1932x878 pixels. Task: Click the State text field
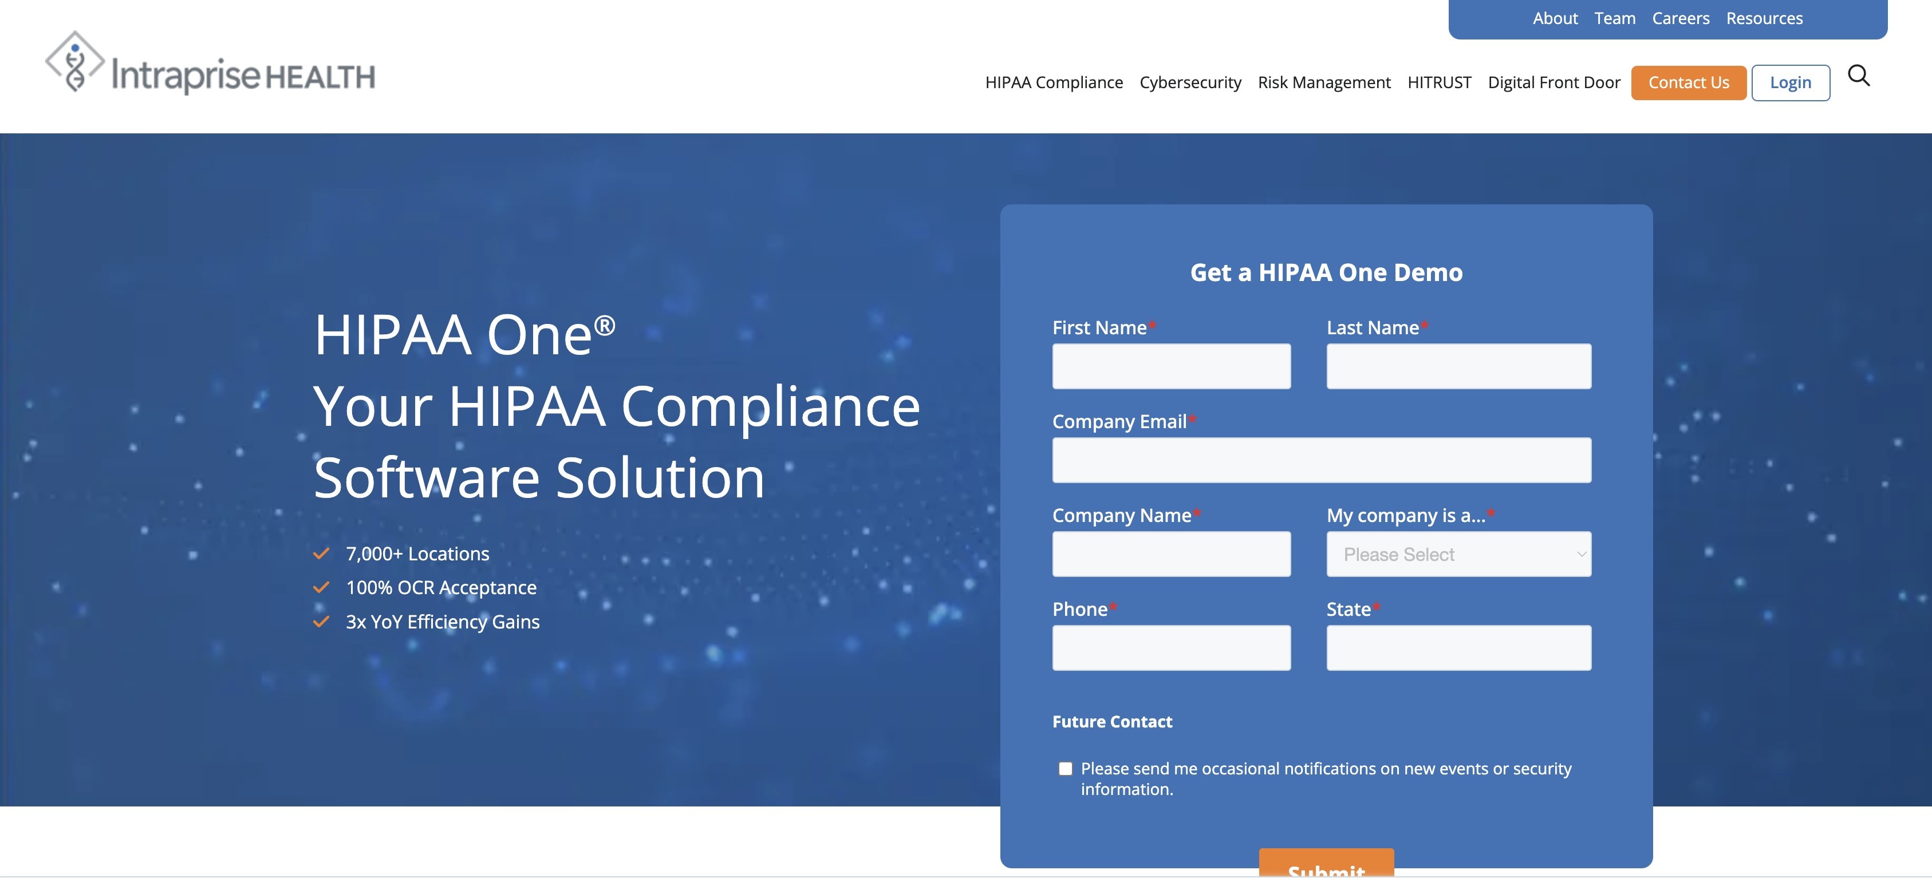tap(1458, 648)
